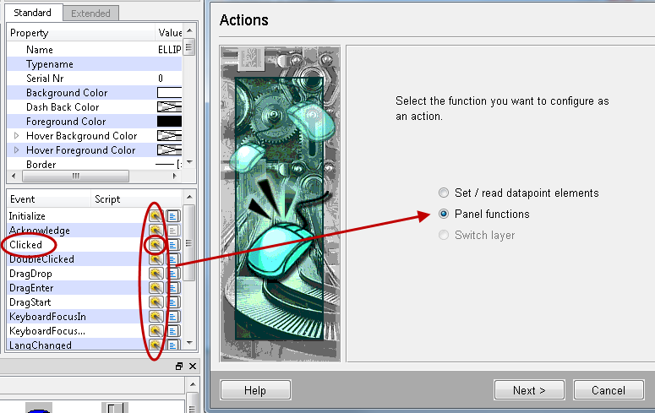Click the wizard icon for DoubleClicked
Image resolution: width=655 pixels, height=413 pixels.
[156, 259]
